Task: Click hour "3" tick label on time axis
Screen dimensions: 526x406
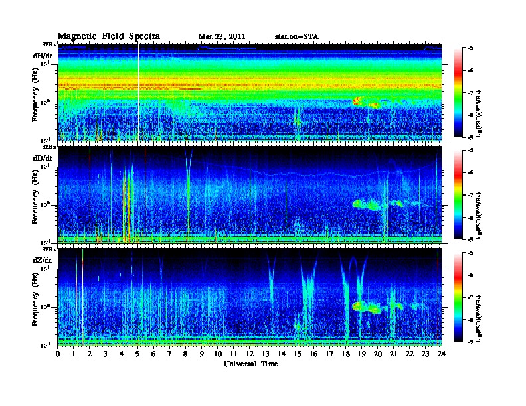Action: (106, 354)
